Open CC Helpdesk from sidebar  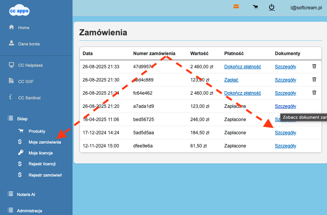click(30, 65)
